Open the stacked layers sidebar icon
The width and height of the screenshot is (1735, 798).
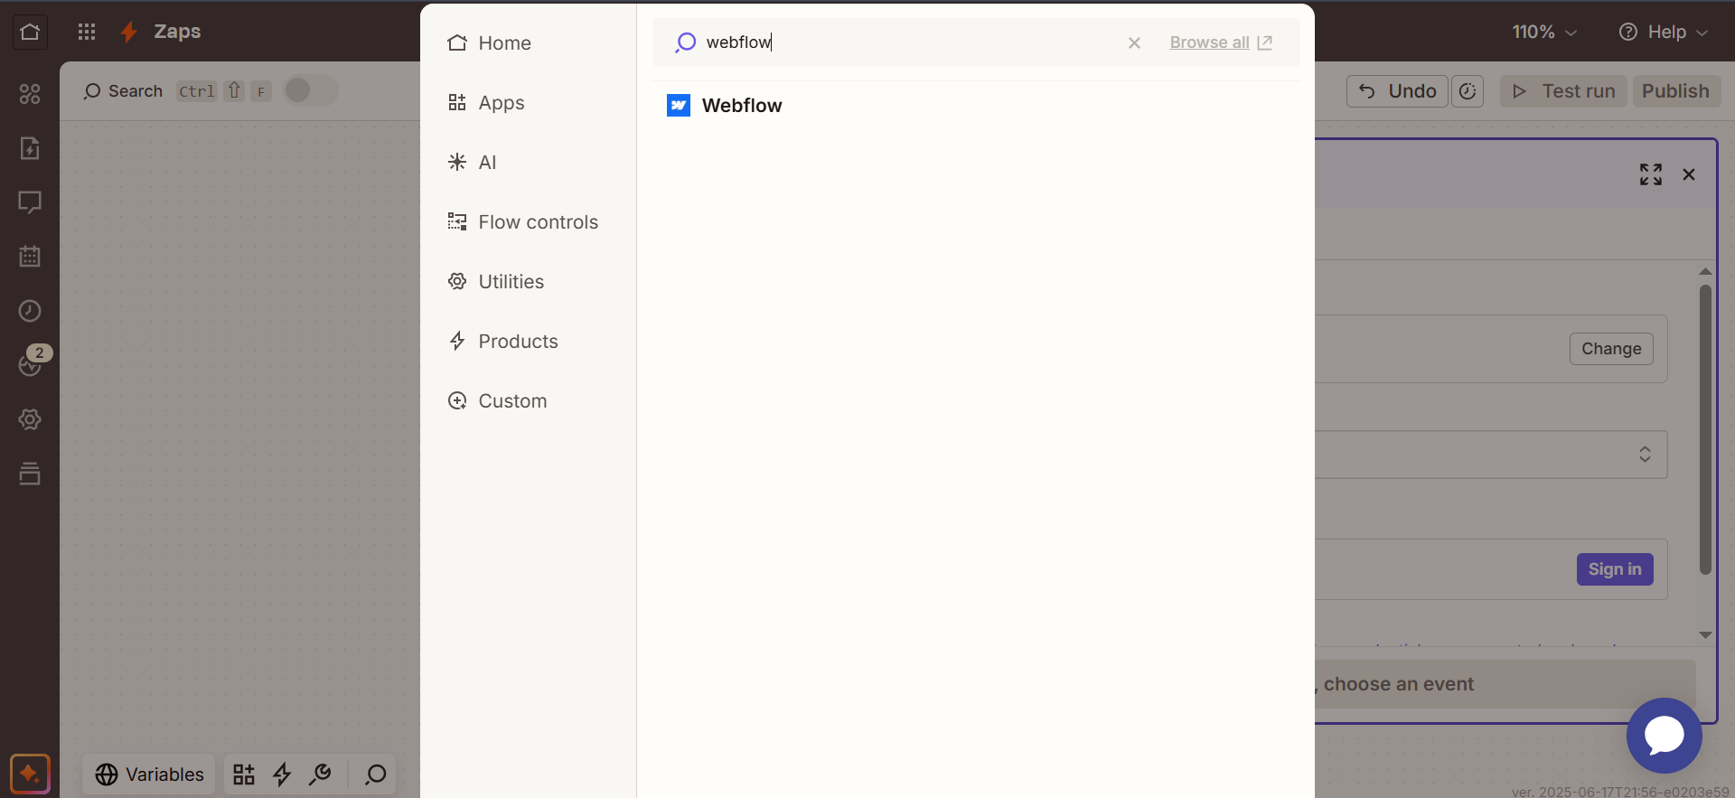click(30, 474)
